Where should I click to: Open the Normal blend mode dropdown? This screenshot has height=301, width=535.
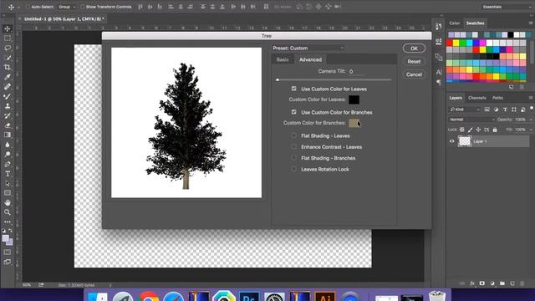point(471,120)
